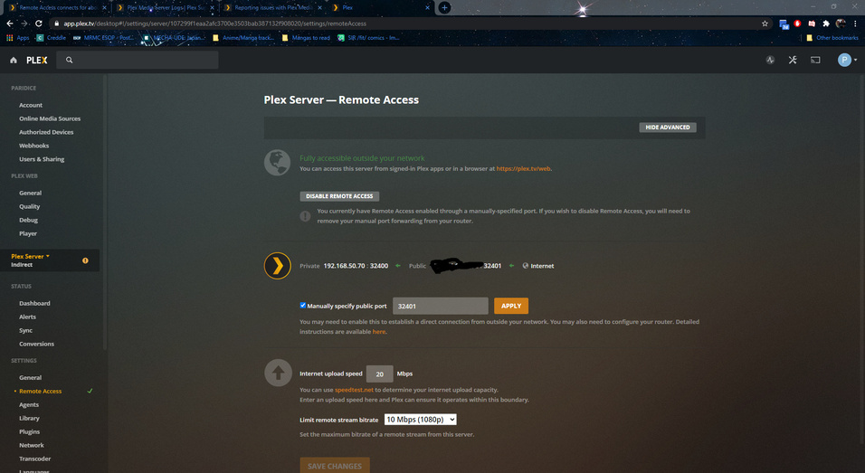Click the search magnifier in Plex search box
Viewport: 865px width, 473px height.
[69, 60]
